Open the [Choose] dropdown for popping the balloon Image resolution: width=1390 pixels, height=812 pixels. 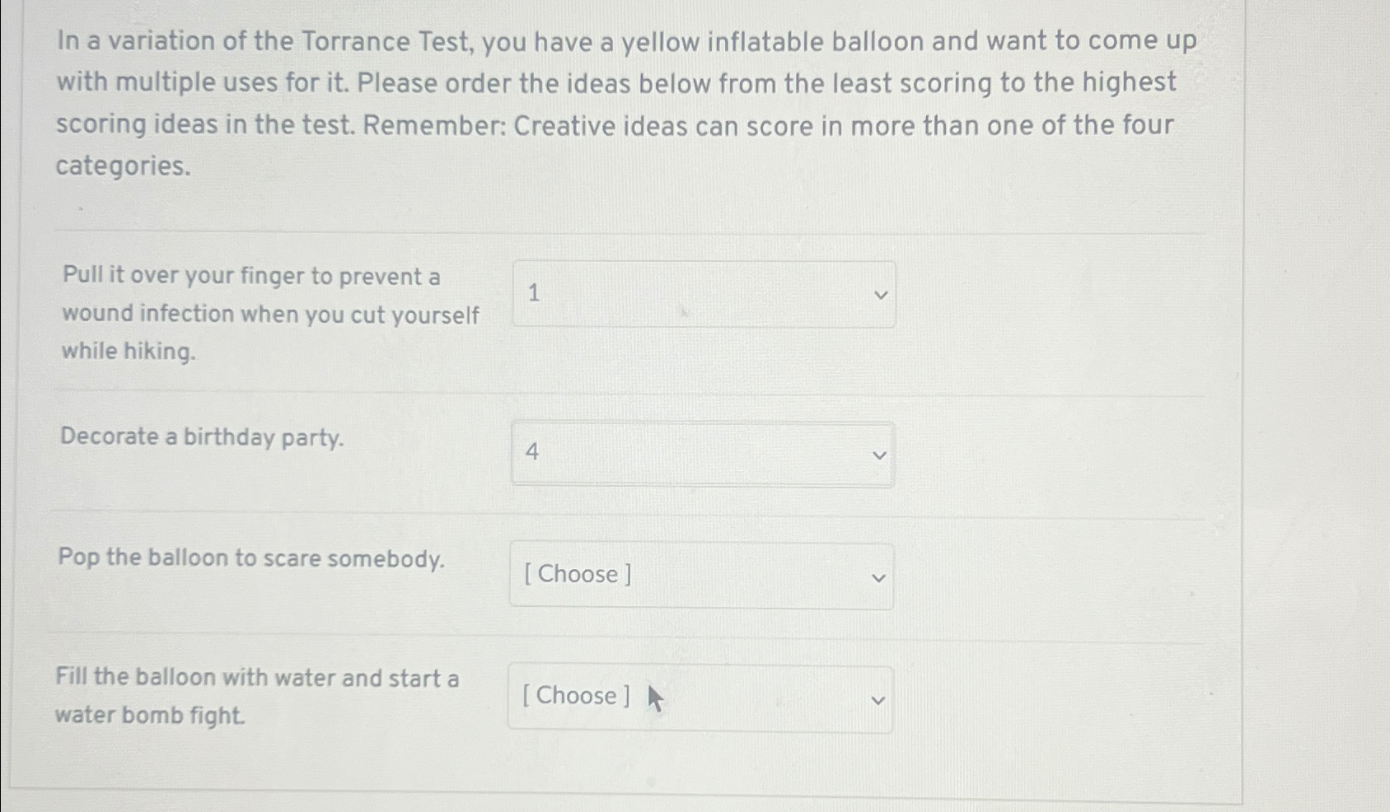700,576
